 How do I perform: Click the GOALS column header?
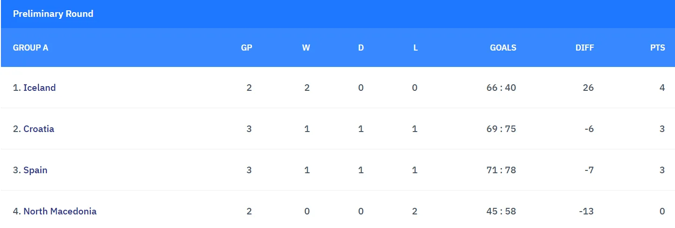[503, 48]
